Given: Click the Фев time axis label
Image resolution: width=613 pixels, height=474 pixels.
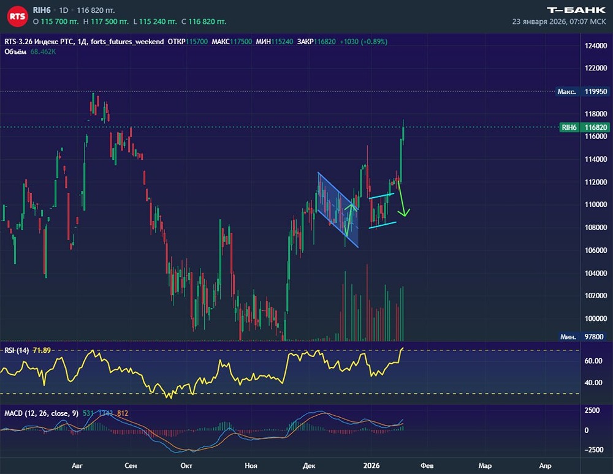Looking at the screenshot, I should 427,466.
